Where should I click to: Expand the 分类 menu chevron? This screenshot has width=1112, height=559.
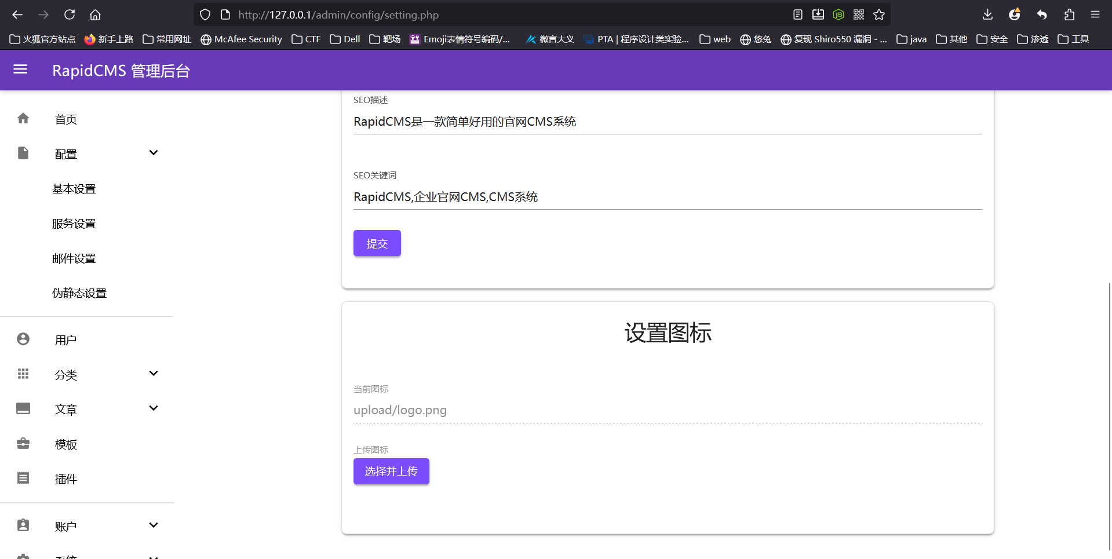[x=154, y=374]
